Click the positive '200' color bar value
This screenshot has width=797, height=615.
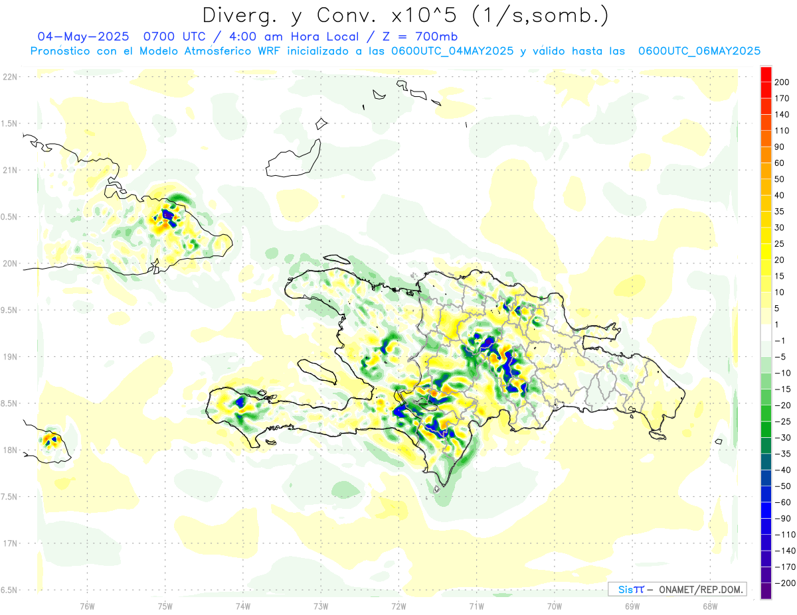pyautogui.click(x=782, y=82)
